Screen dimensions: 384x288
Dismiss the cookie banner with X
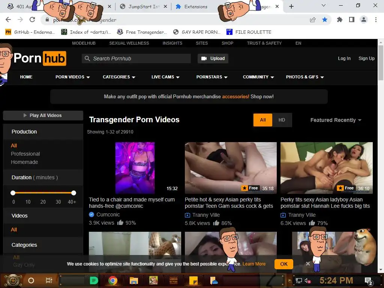point(308,264)
